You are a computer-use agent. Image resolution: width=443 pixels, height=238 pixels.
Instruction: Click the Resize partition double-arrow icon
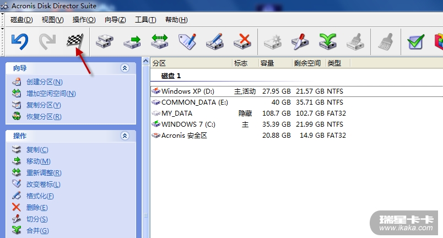point(160,41)
